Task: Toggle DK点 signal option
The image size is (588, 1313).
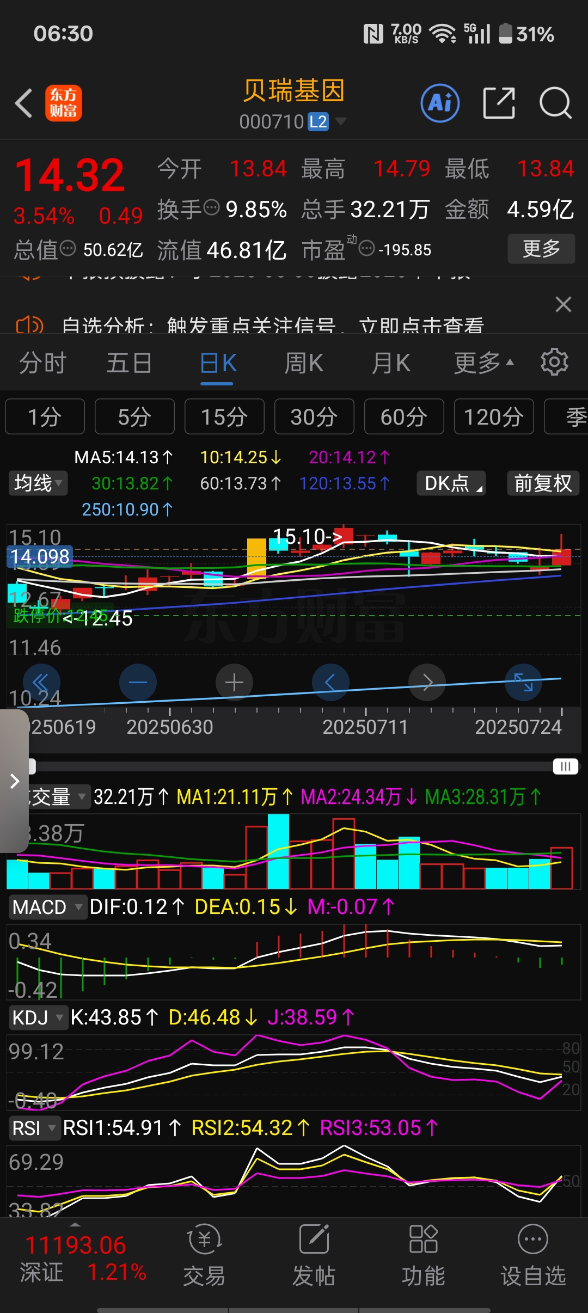Action: (x=451, y=483)
